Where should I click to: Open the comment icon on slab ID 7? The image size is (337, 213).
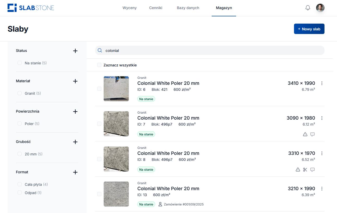pyautogui.click(x=313, y=134)
